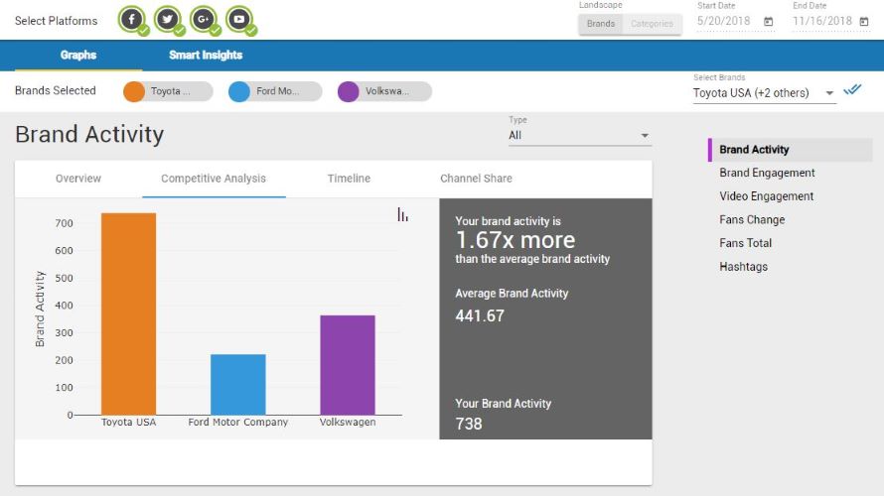Toggle the Google Plus platform icon
The image size is (884, 496).
[x=204, y=20]
